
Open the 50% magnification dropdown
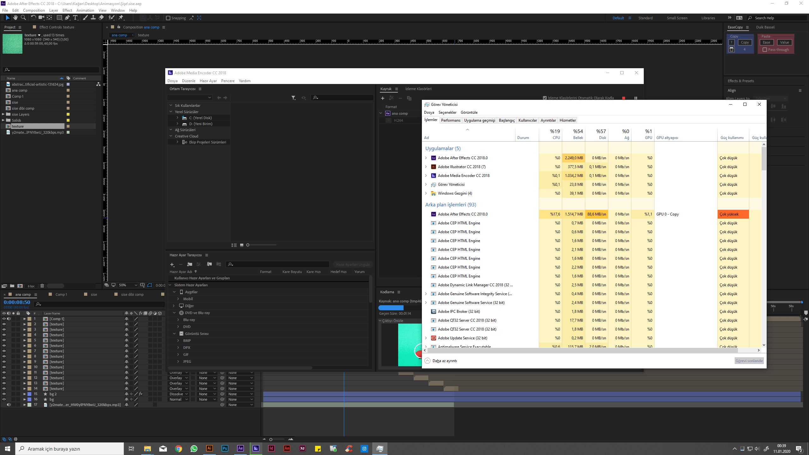(x=127, y=285)
